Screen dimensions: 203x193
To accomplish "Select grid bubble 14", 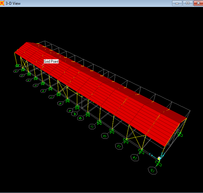I will point(134,157).
